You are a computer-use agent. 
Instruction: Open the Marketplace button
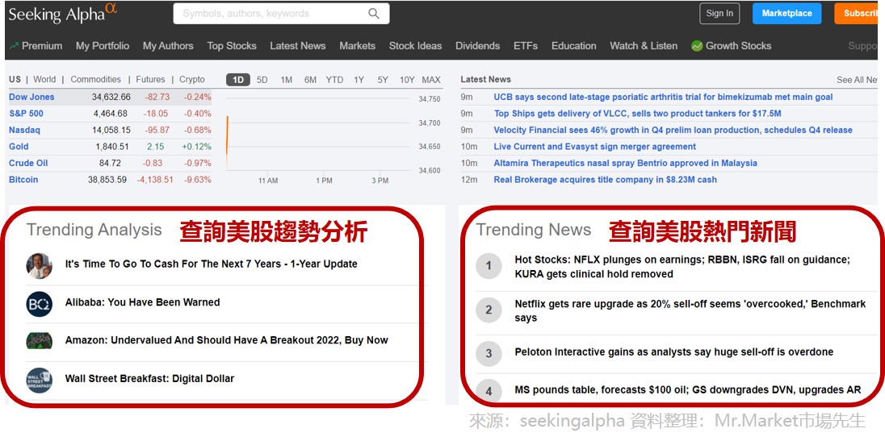point(786,14)
